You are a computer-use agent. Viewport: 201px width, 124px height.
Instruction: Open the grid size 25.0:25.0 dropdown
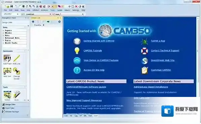17,14
